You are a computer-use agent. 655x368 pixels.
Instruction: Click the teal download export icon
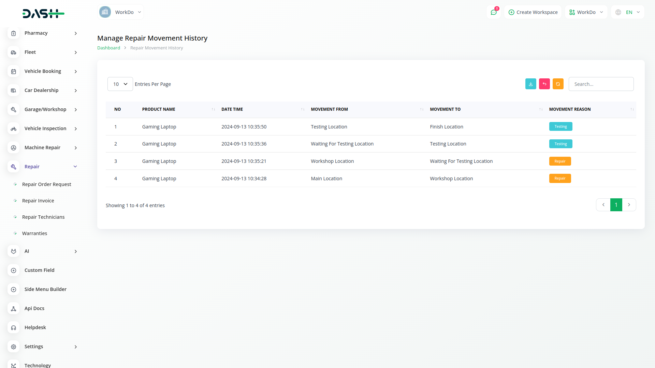tap(530, 84)
